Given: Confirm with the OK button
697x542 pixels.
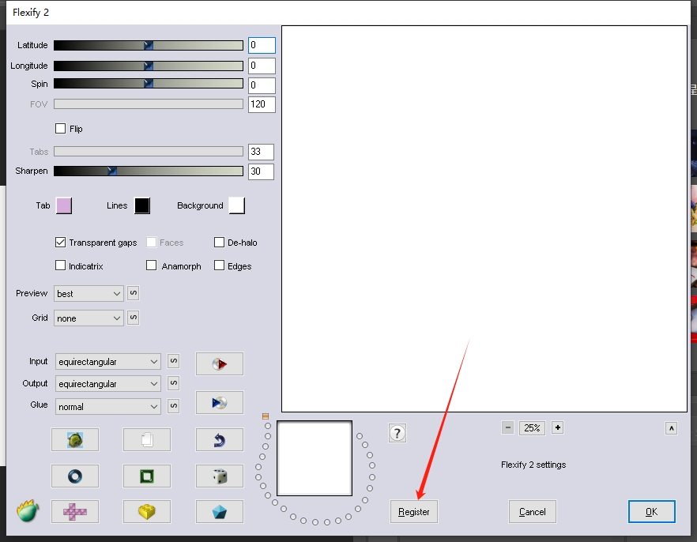Looking at the screenshot, I should coord(652,512).
